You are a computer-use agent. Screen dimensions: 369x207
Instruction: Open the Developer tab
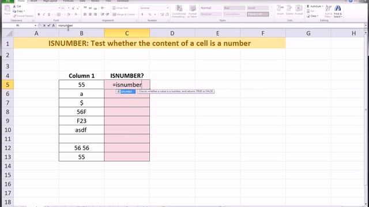pos(123,1)
